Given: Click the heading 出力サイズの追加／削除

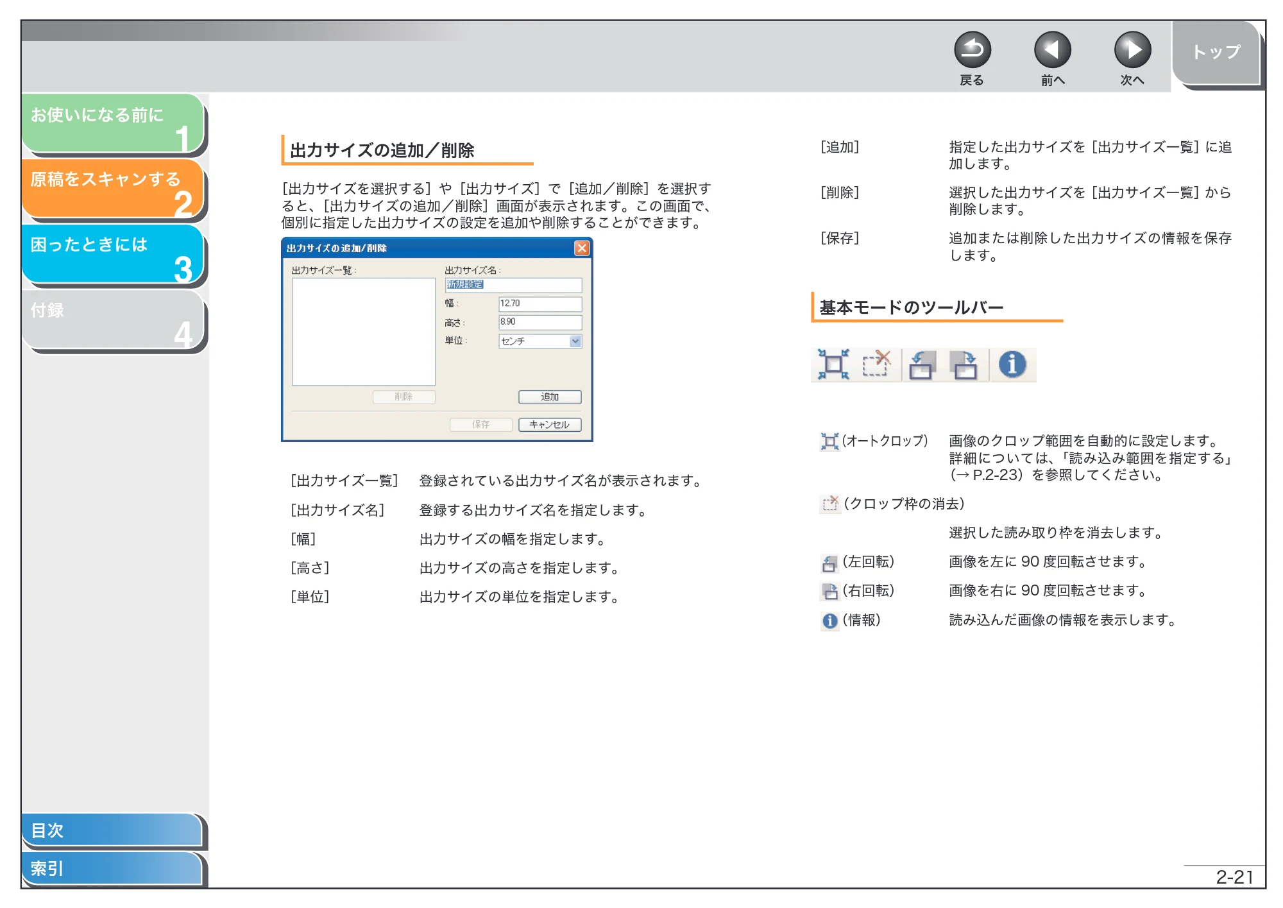Looking at the screenshot, I should coord(382,150).
